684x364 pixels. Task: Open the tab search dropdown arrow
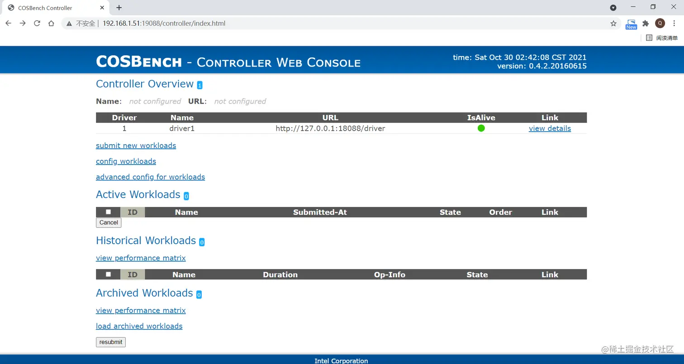pyautogui.click(x=613, y=8)
